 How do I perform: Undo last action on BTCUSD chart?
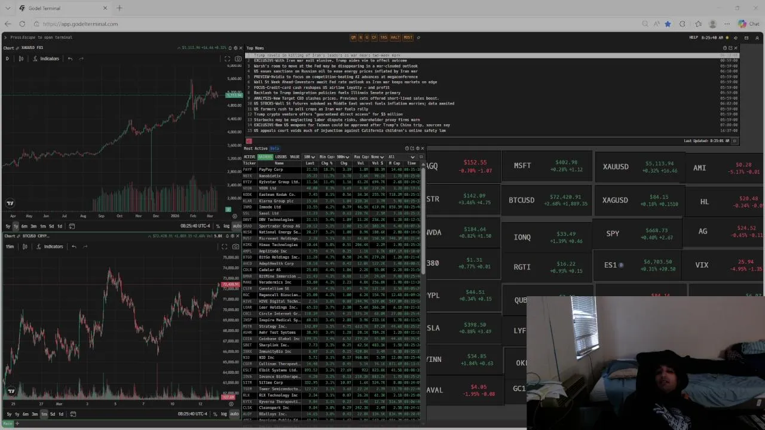tap(74, 247)
